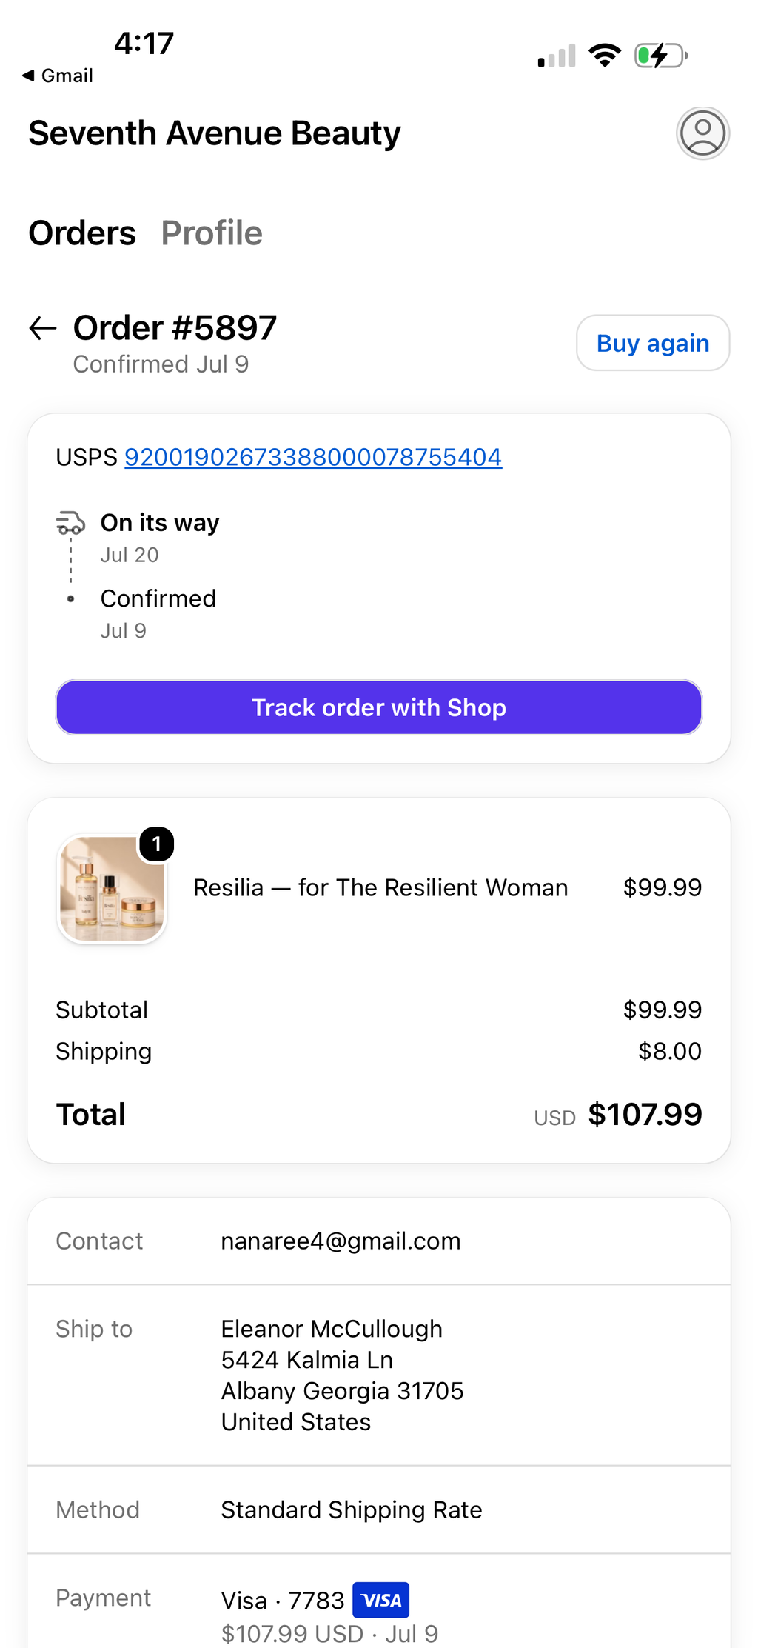Tap the quantity badge on product image

click(x=156, y=844)
